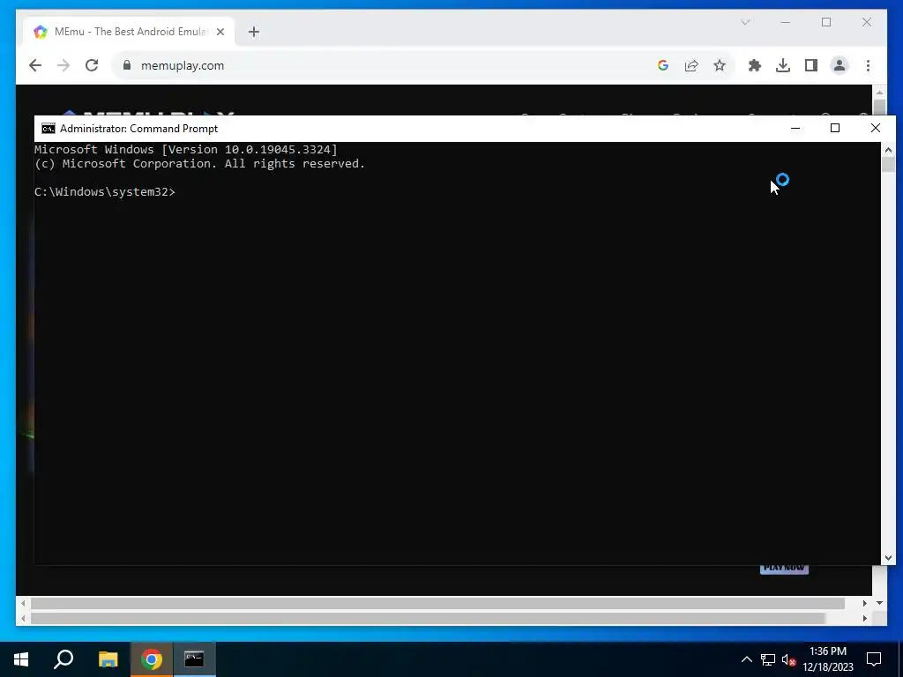Maximize the Command Prompt window

pyautogui.click(x=835, y=128)
